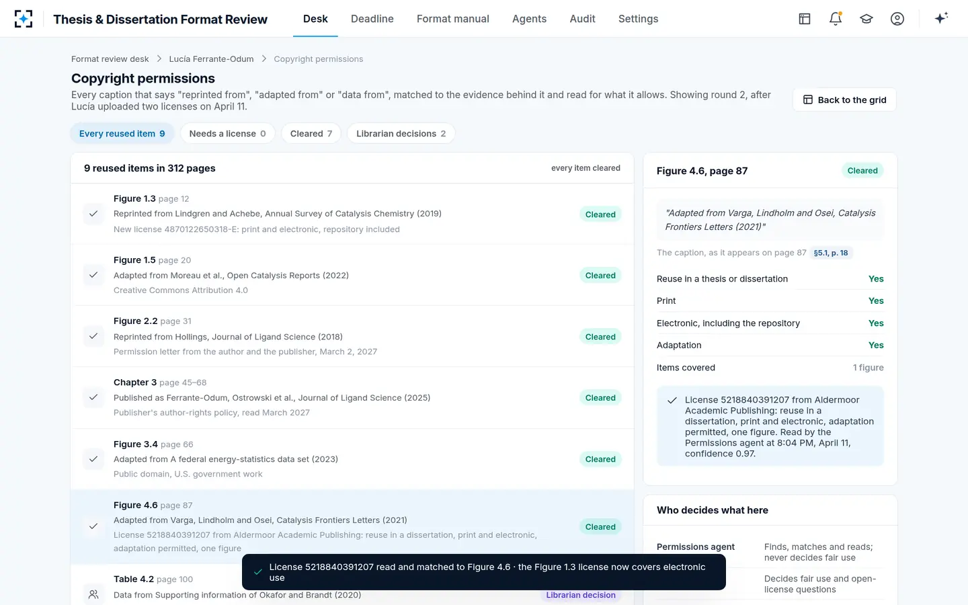
Task: Open the sparkle assistant icon
Action: (941, 18)
